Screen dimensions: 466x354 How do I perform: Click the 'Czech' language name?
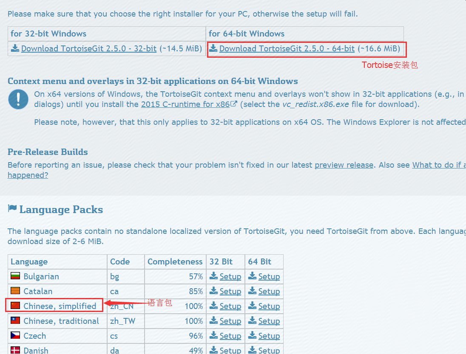click(x=35, y=336)
